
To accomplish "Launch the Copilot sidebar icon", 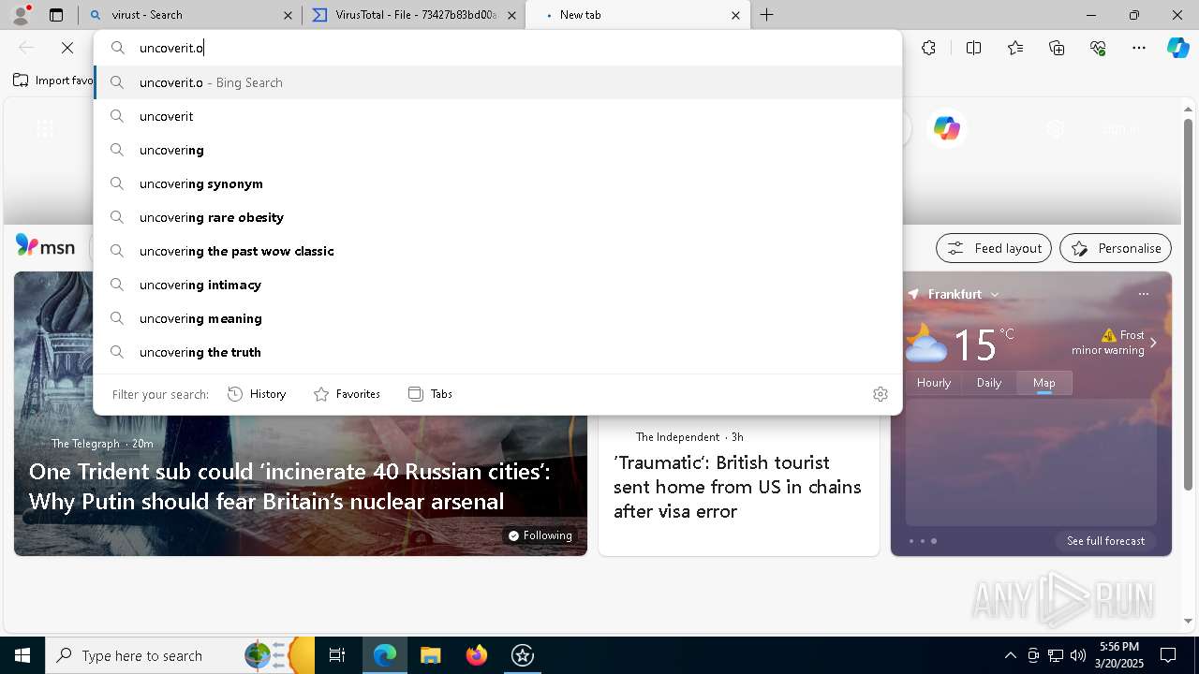I will [x=1177, y=48].
